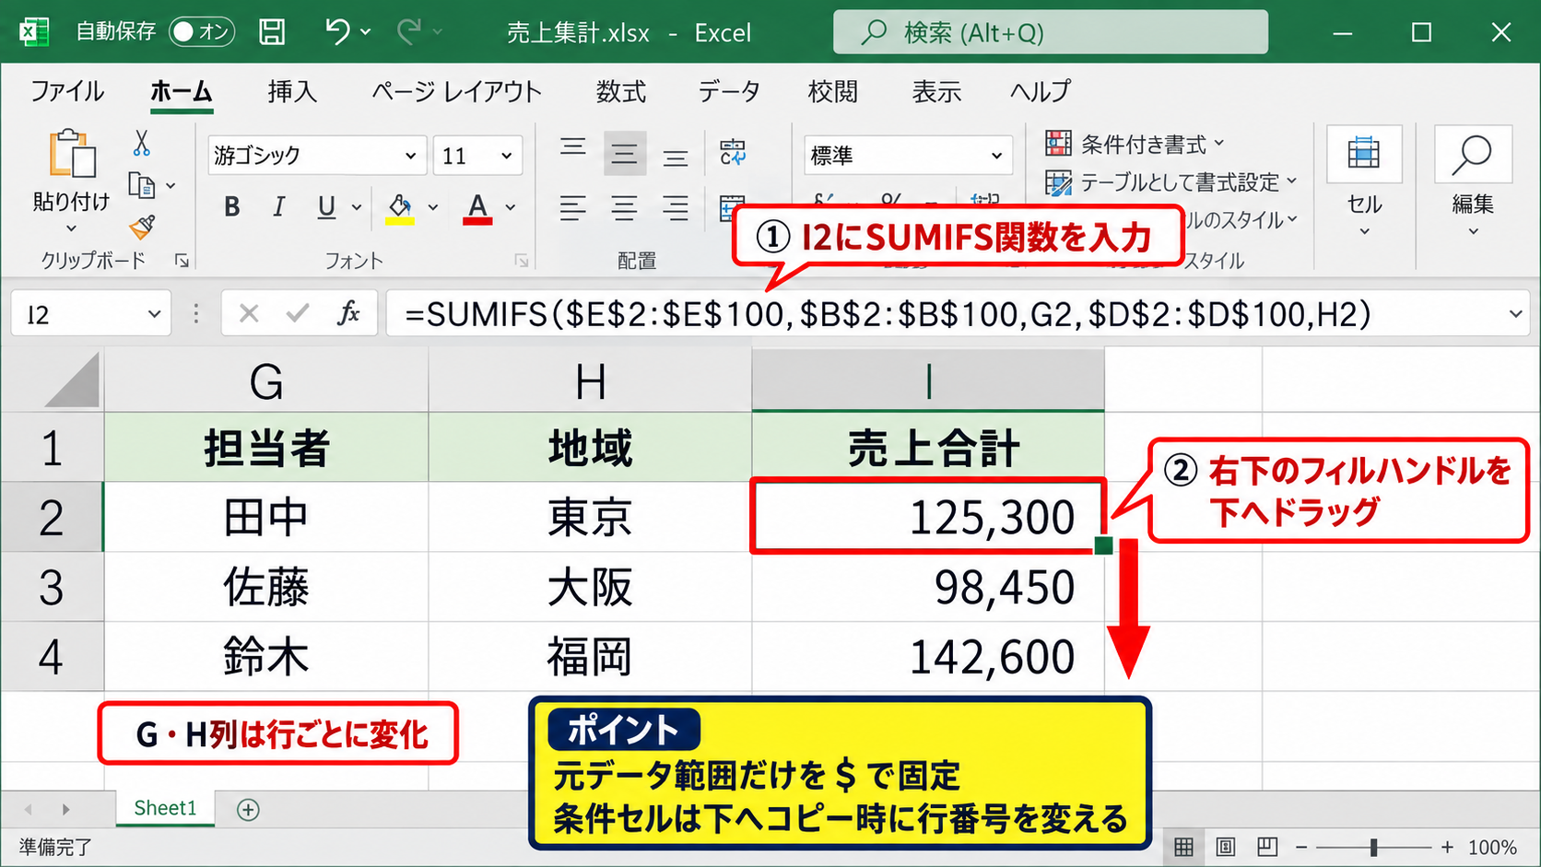The width and height of the screenshot is (1541, 867).
Task: Click the wrap text icon
Action: [x=734, y=153]
